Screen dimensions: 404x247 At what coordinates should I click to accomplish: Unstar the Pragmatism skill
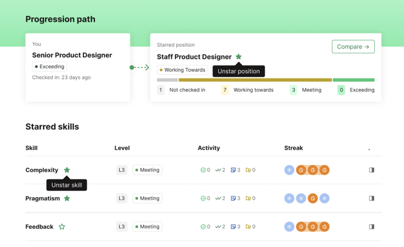[x=67, y=198]
